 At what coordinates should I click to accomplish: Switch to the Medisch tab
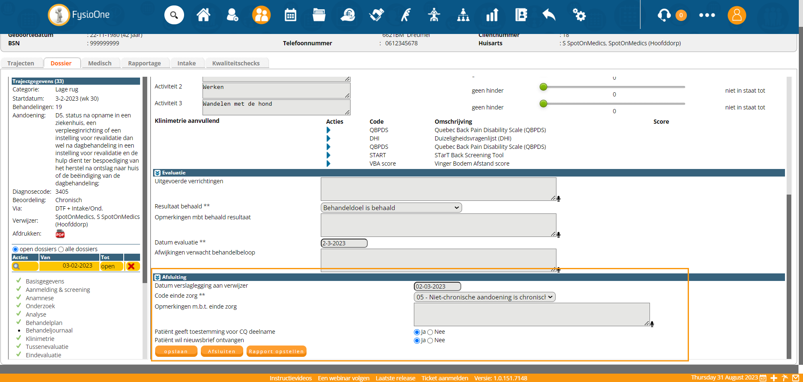100,63
